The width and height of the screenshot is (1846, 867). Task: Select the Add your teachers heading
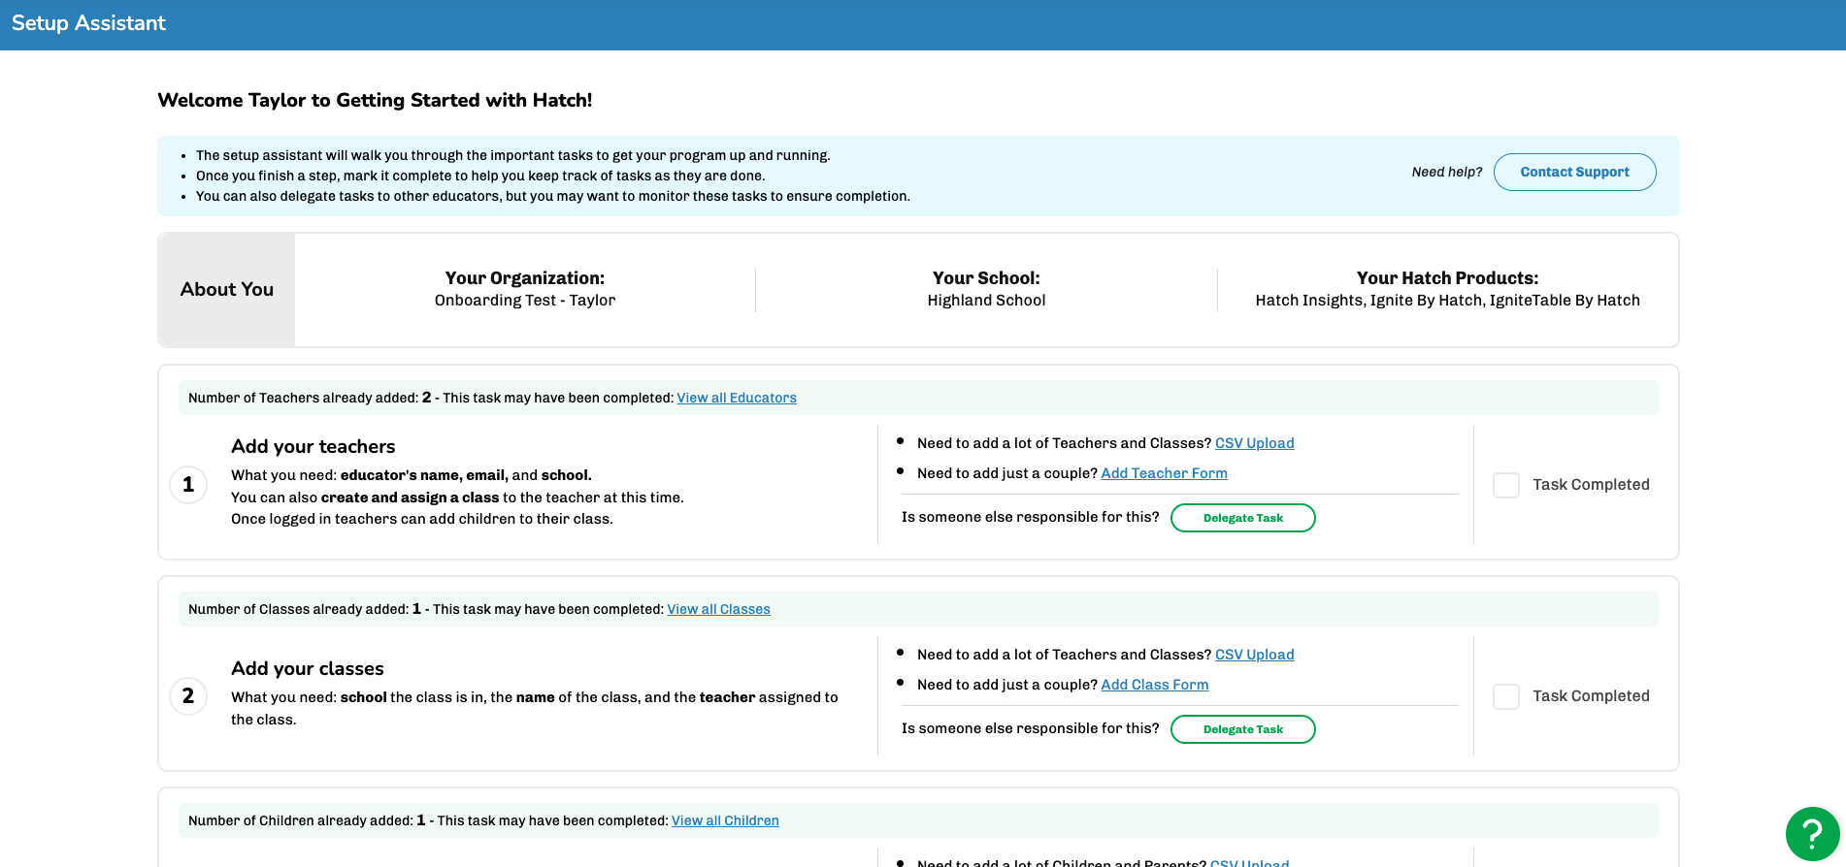313,446
